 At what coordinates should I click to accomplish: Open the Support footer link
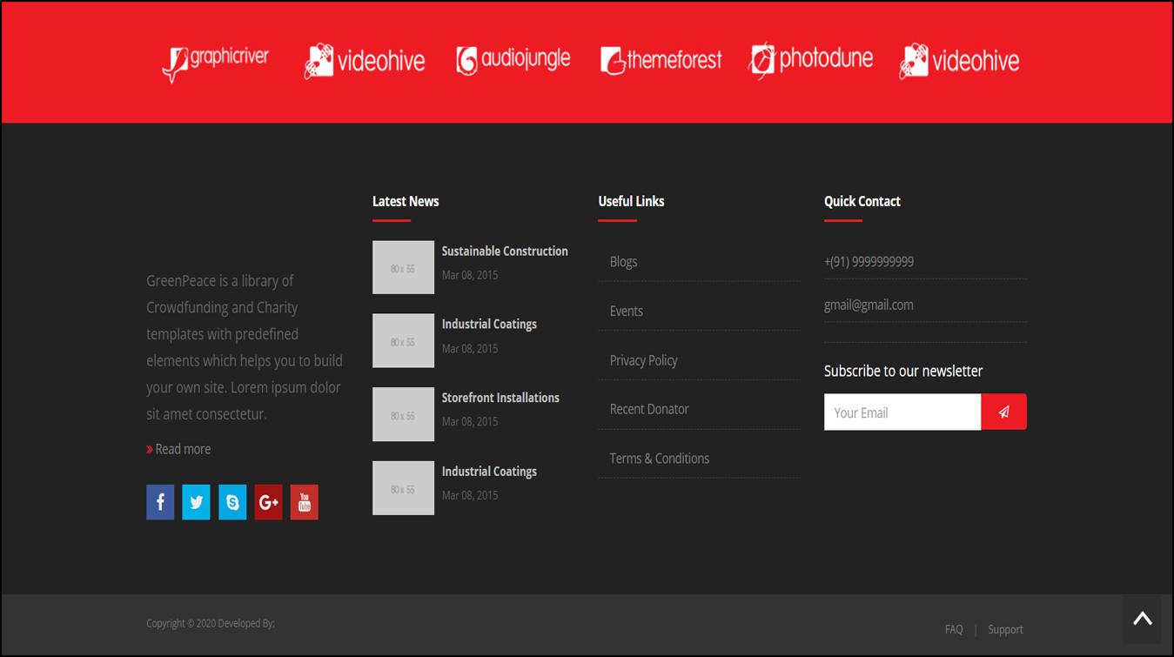(1005, 629)
